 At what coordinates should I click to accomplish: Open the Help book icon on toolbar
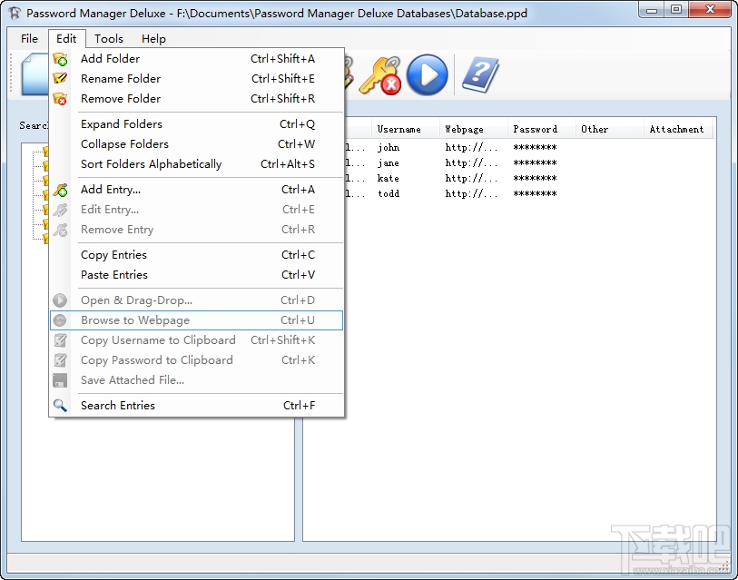[481, 76]
